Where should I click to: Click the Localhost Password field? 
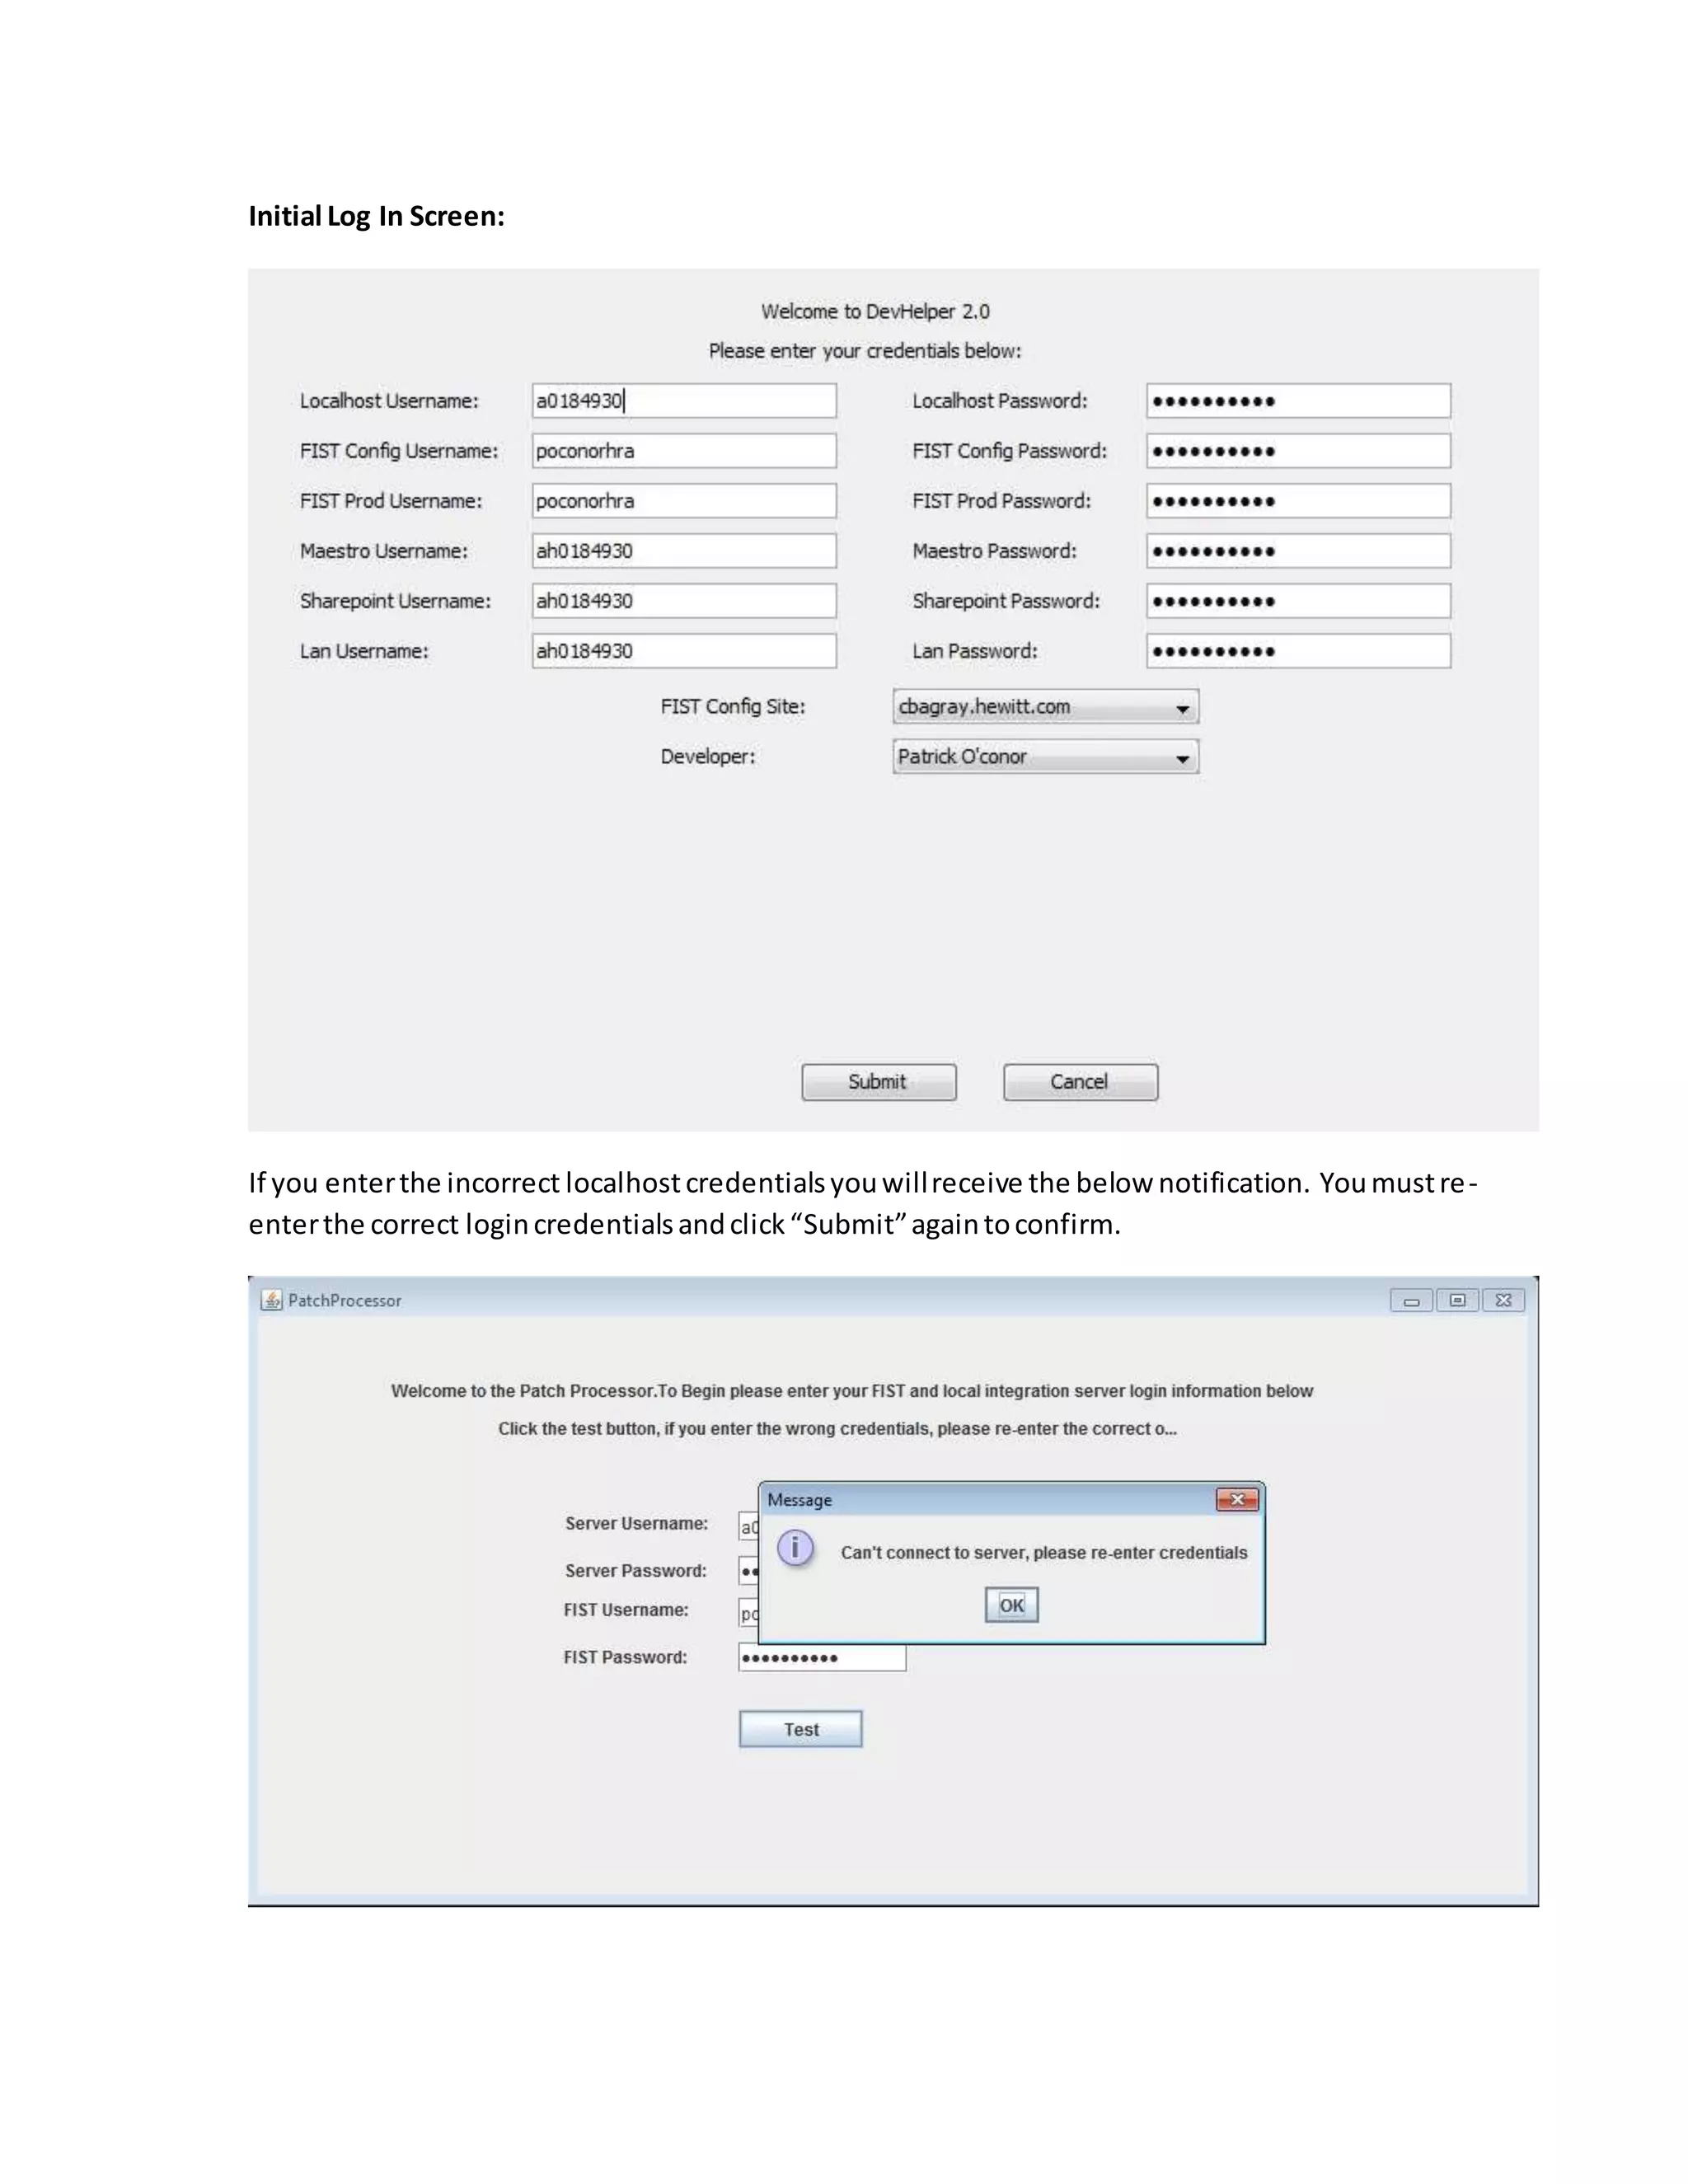pyautogui.click(x=1298, y=401)
